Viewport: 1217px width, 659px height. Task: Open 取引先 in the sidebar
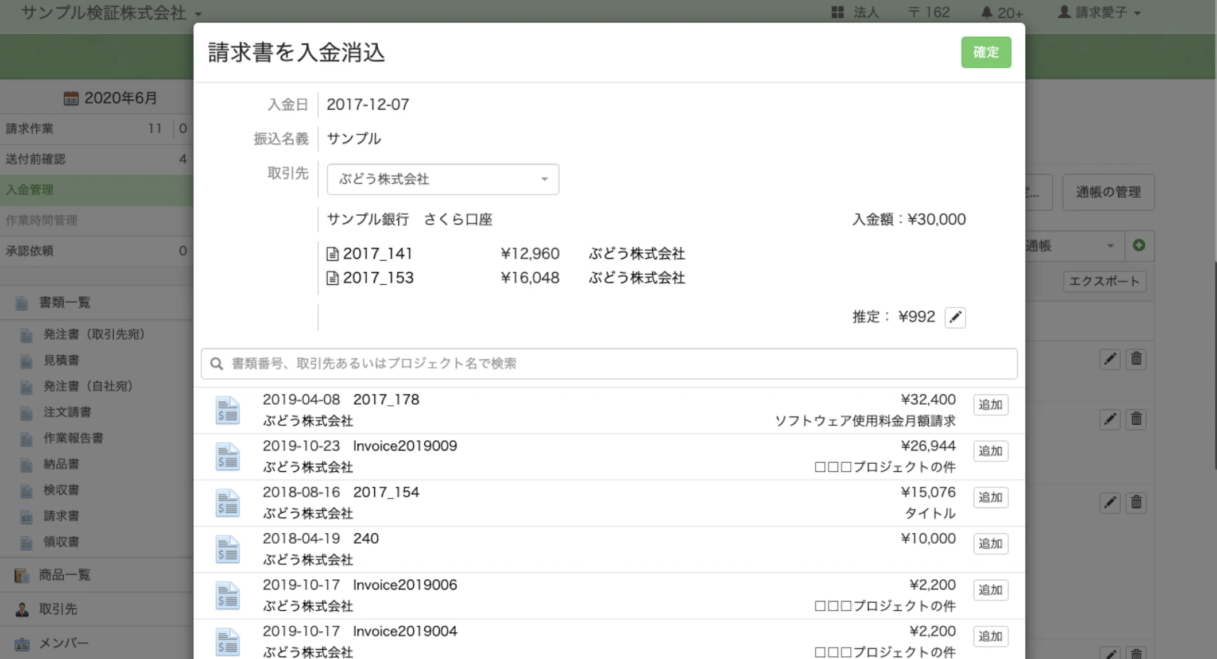[57, 609]
